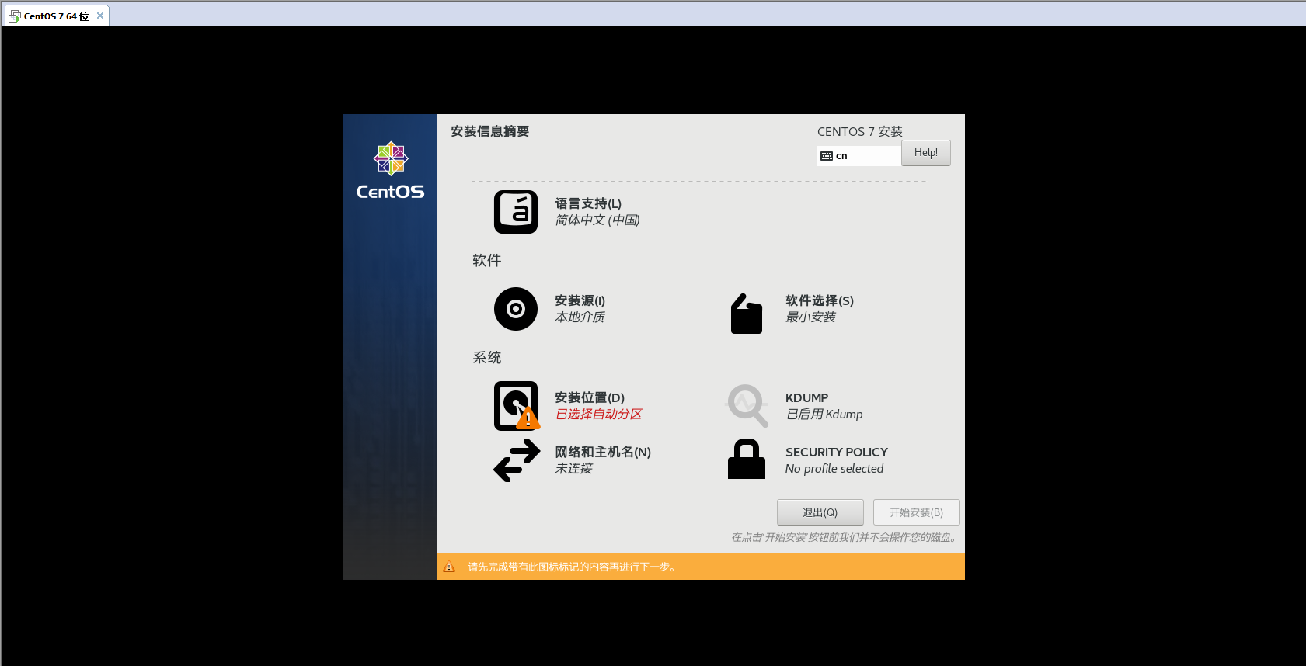Click text 已启用 Kdump
The height and width of the screenshot is (666, 1306).
point(824,414)
